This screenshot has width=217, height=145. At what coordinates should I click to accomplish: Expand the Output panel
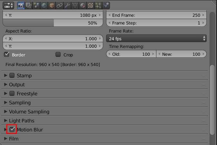pyautogui.click(x=104, y=84)
